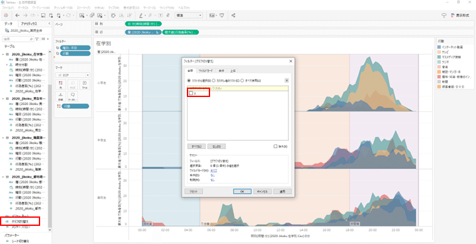The width and height of the screenshot is (476, 244).
Task: Click the presentation mode monitor icon
Action: click(x=222, y=15)
